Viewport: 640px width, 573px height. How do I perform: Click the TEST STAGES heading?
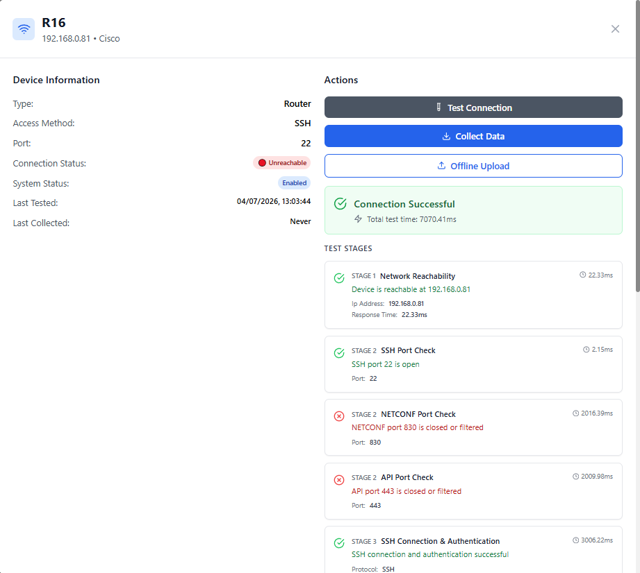click(x=348, y=248)
